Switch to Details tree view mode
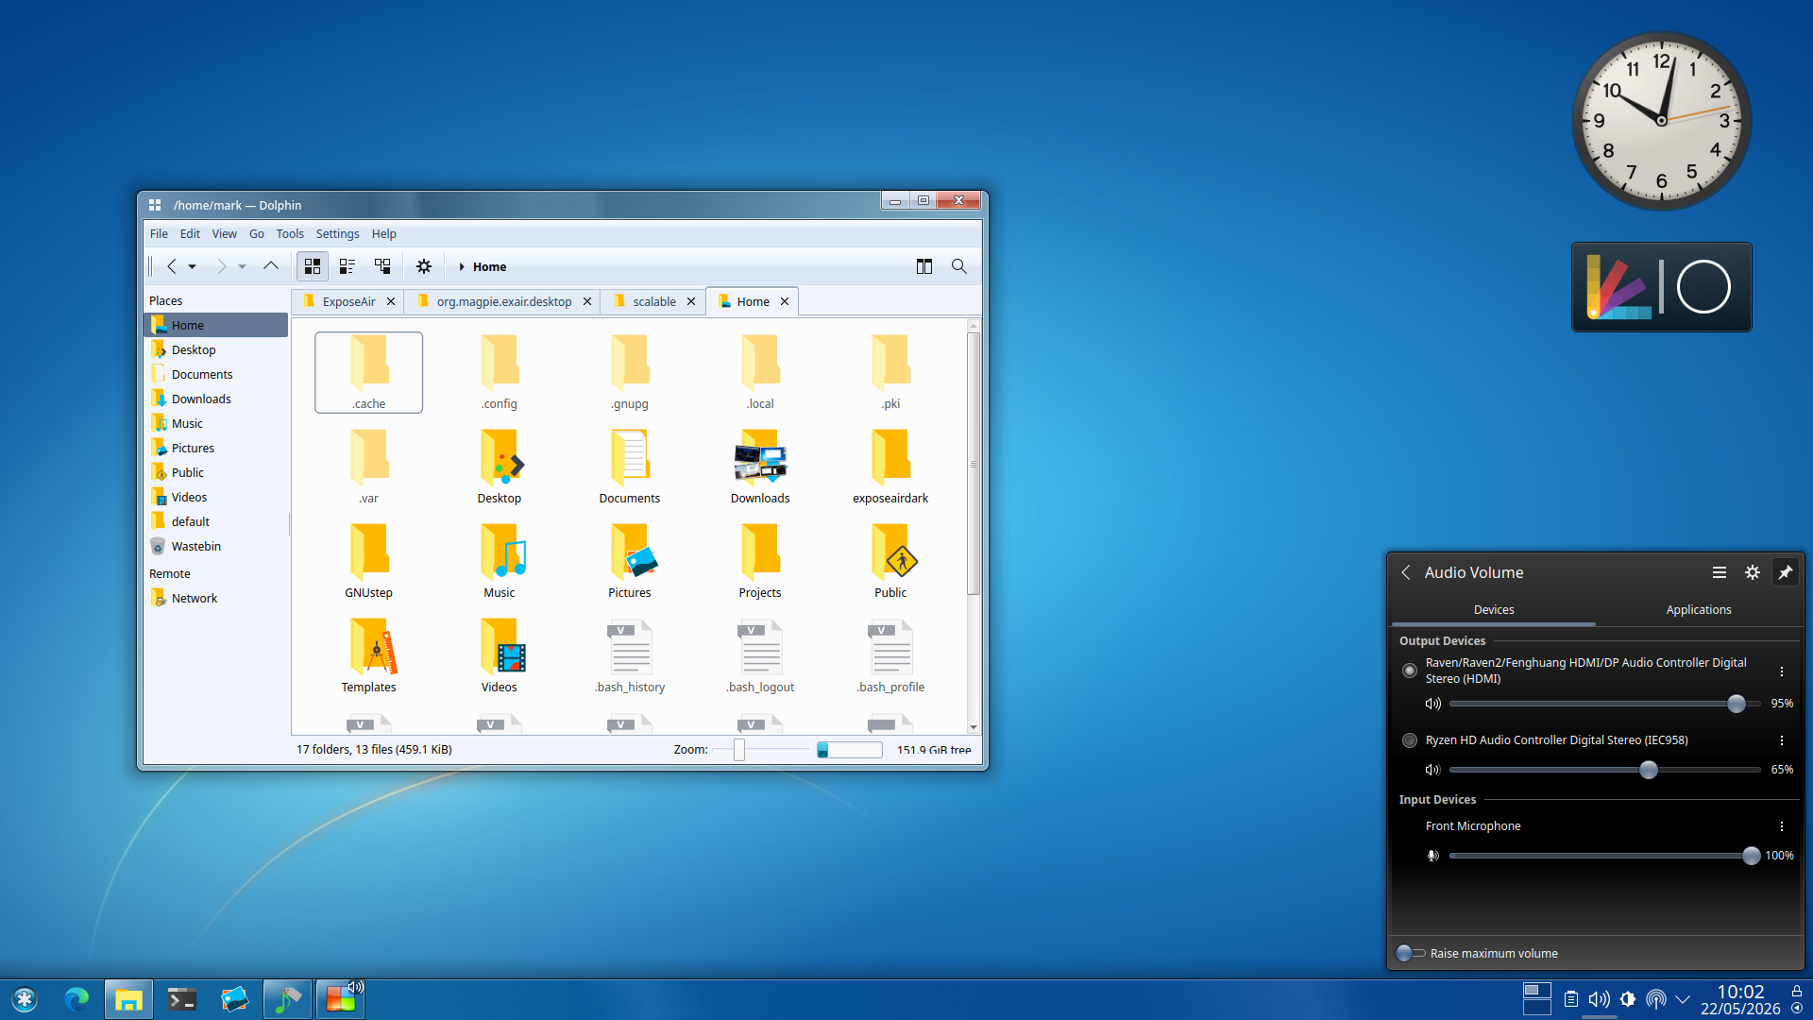This screenshot has height=1020, width=1813. point(382,266)
